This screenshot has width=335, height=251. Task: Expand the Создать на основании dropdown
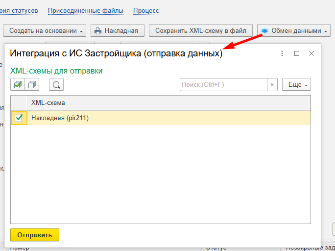47,31
